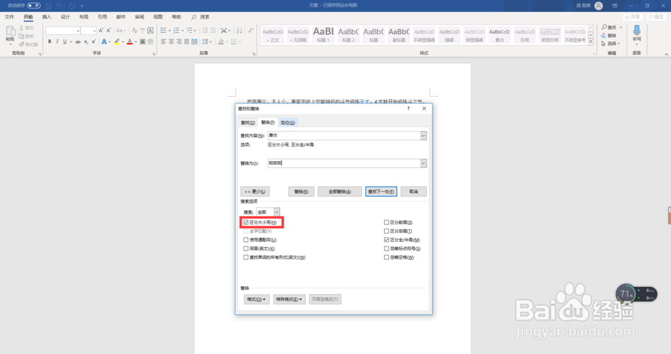Click the Italic icon in the ribbon

tap(57, 42)
